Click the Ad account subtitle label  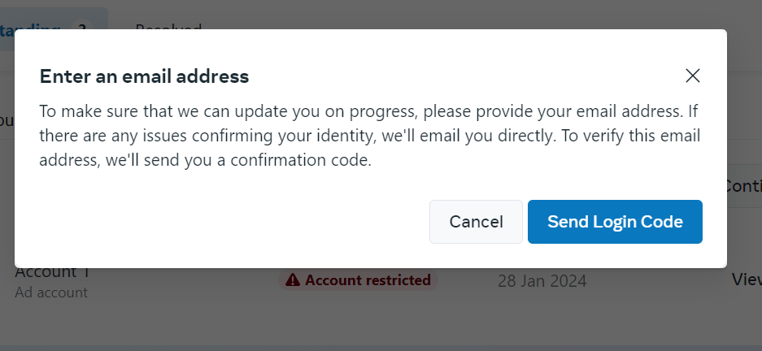[51, 292]
